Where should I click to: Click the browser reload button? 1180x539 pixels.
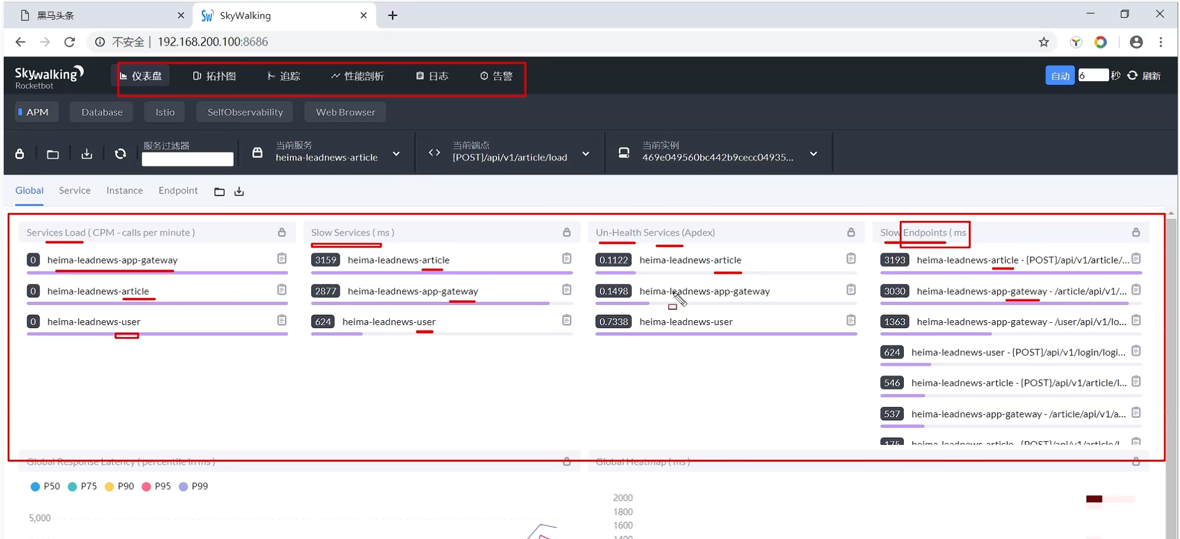click(70, 42)
